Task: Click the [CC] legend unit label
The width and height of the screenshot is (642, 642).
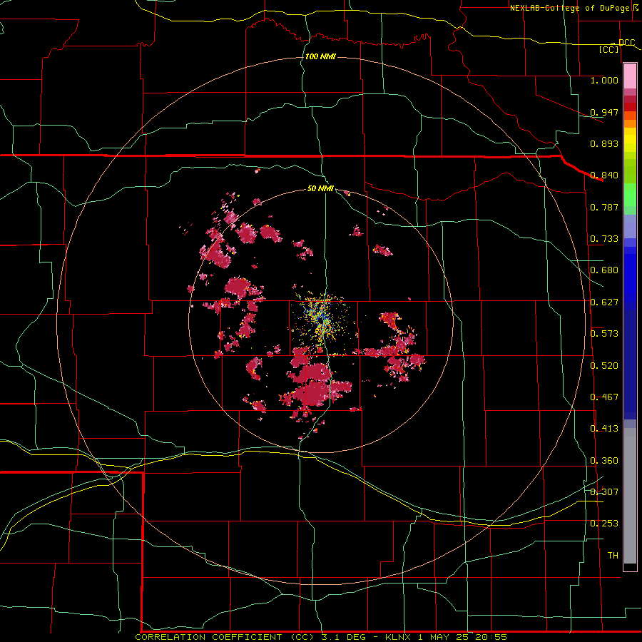Action: tap(609, 49)
